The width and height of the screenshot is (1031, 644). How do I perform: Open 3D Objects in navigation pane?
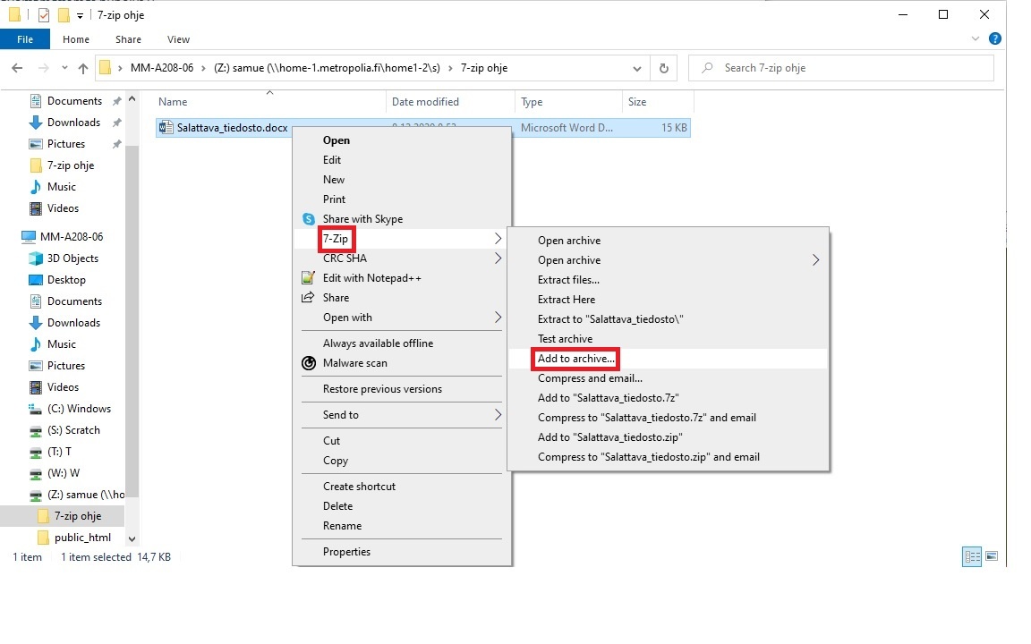pos(72,258)
